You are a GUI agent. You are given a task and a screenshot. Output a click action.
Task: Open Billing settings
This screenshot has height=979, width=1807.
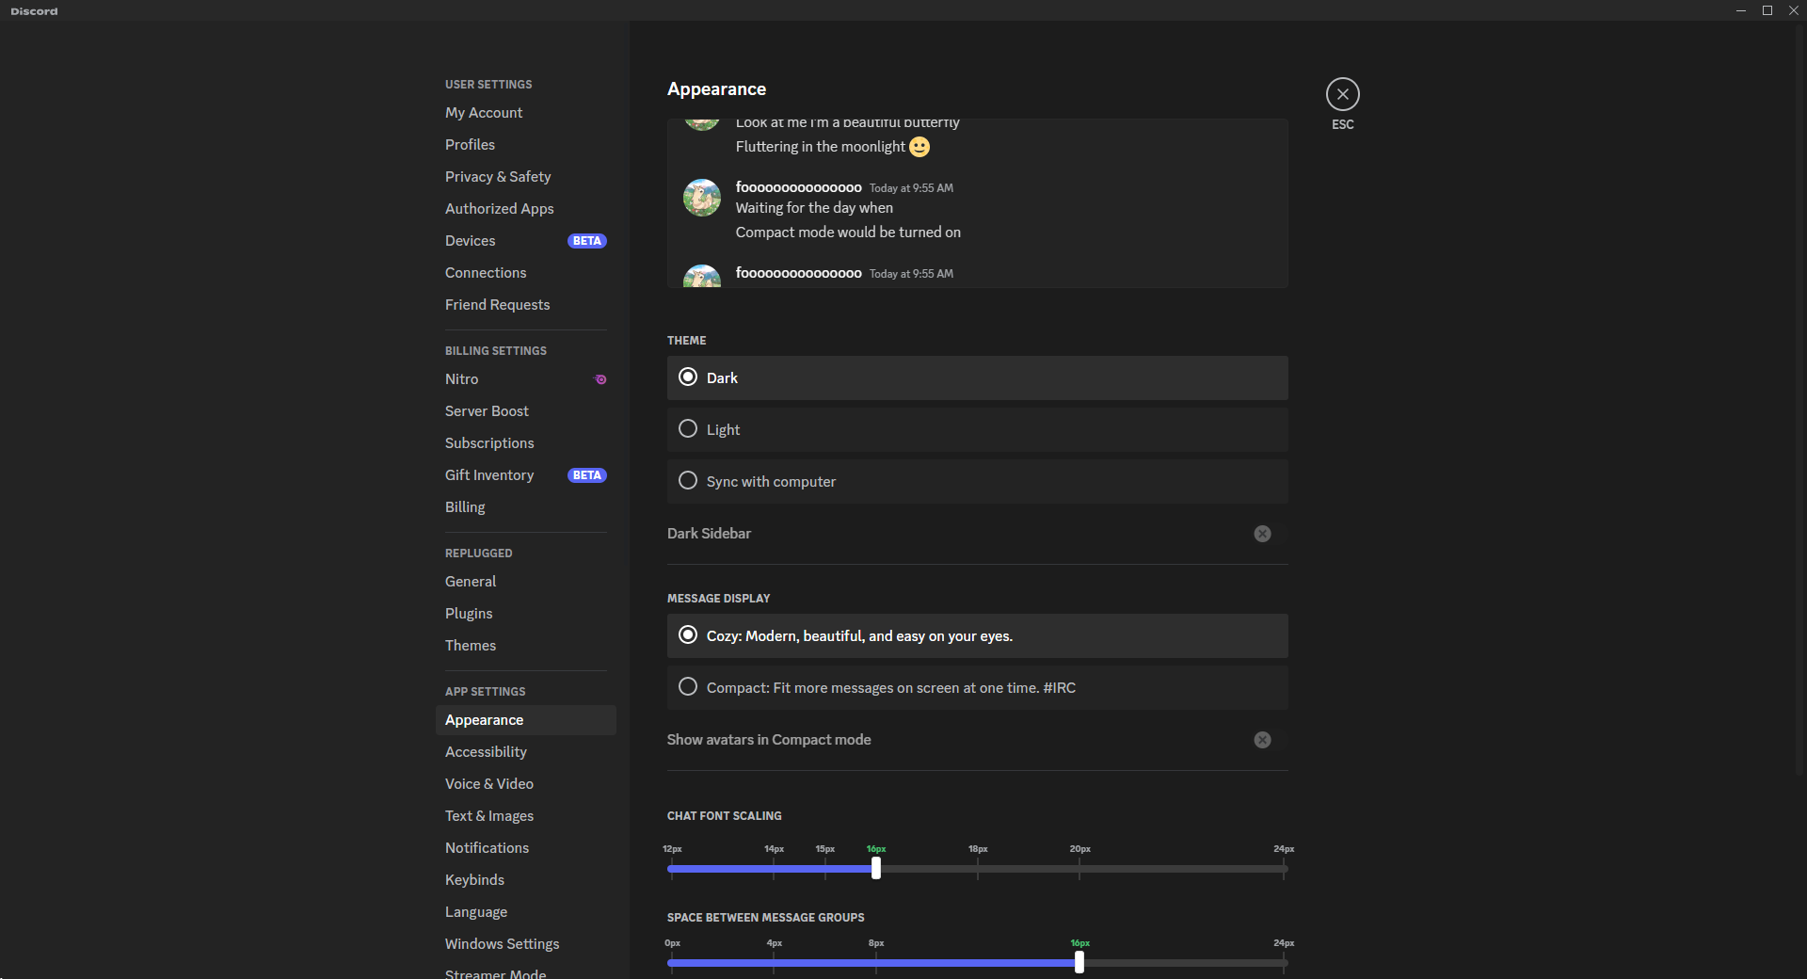click(525, 507)
